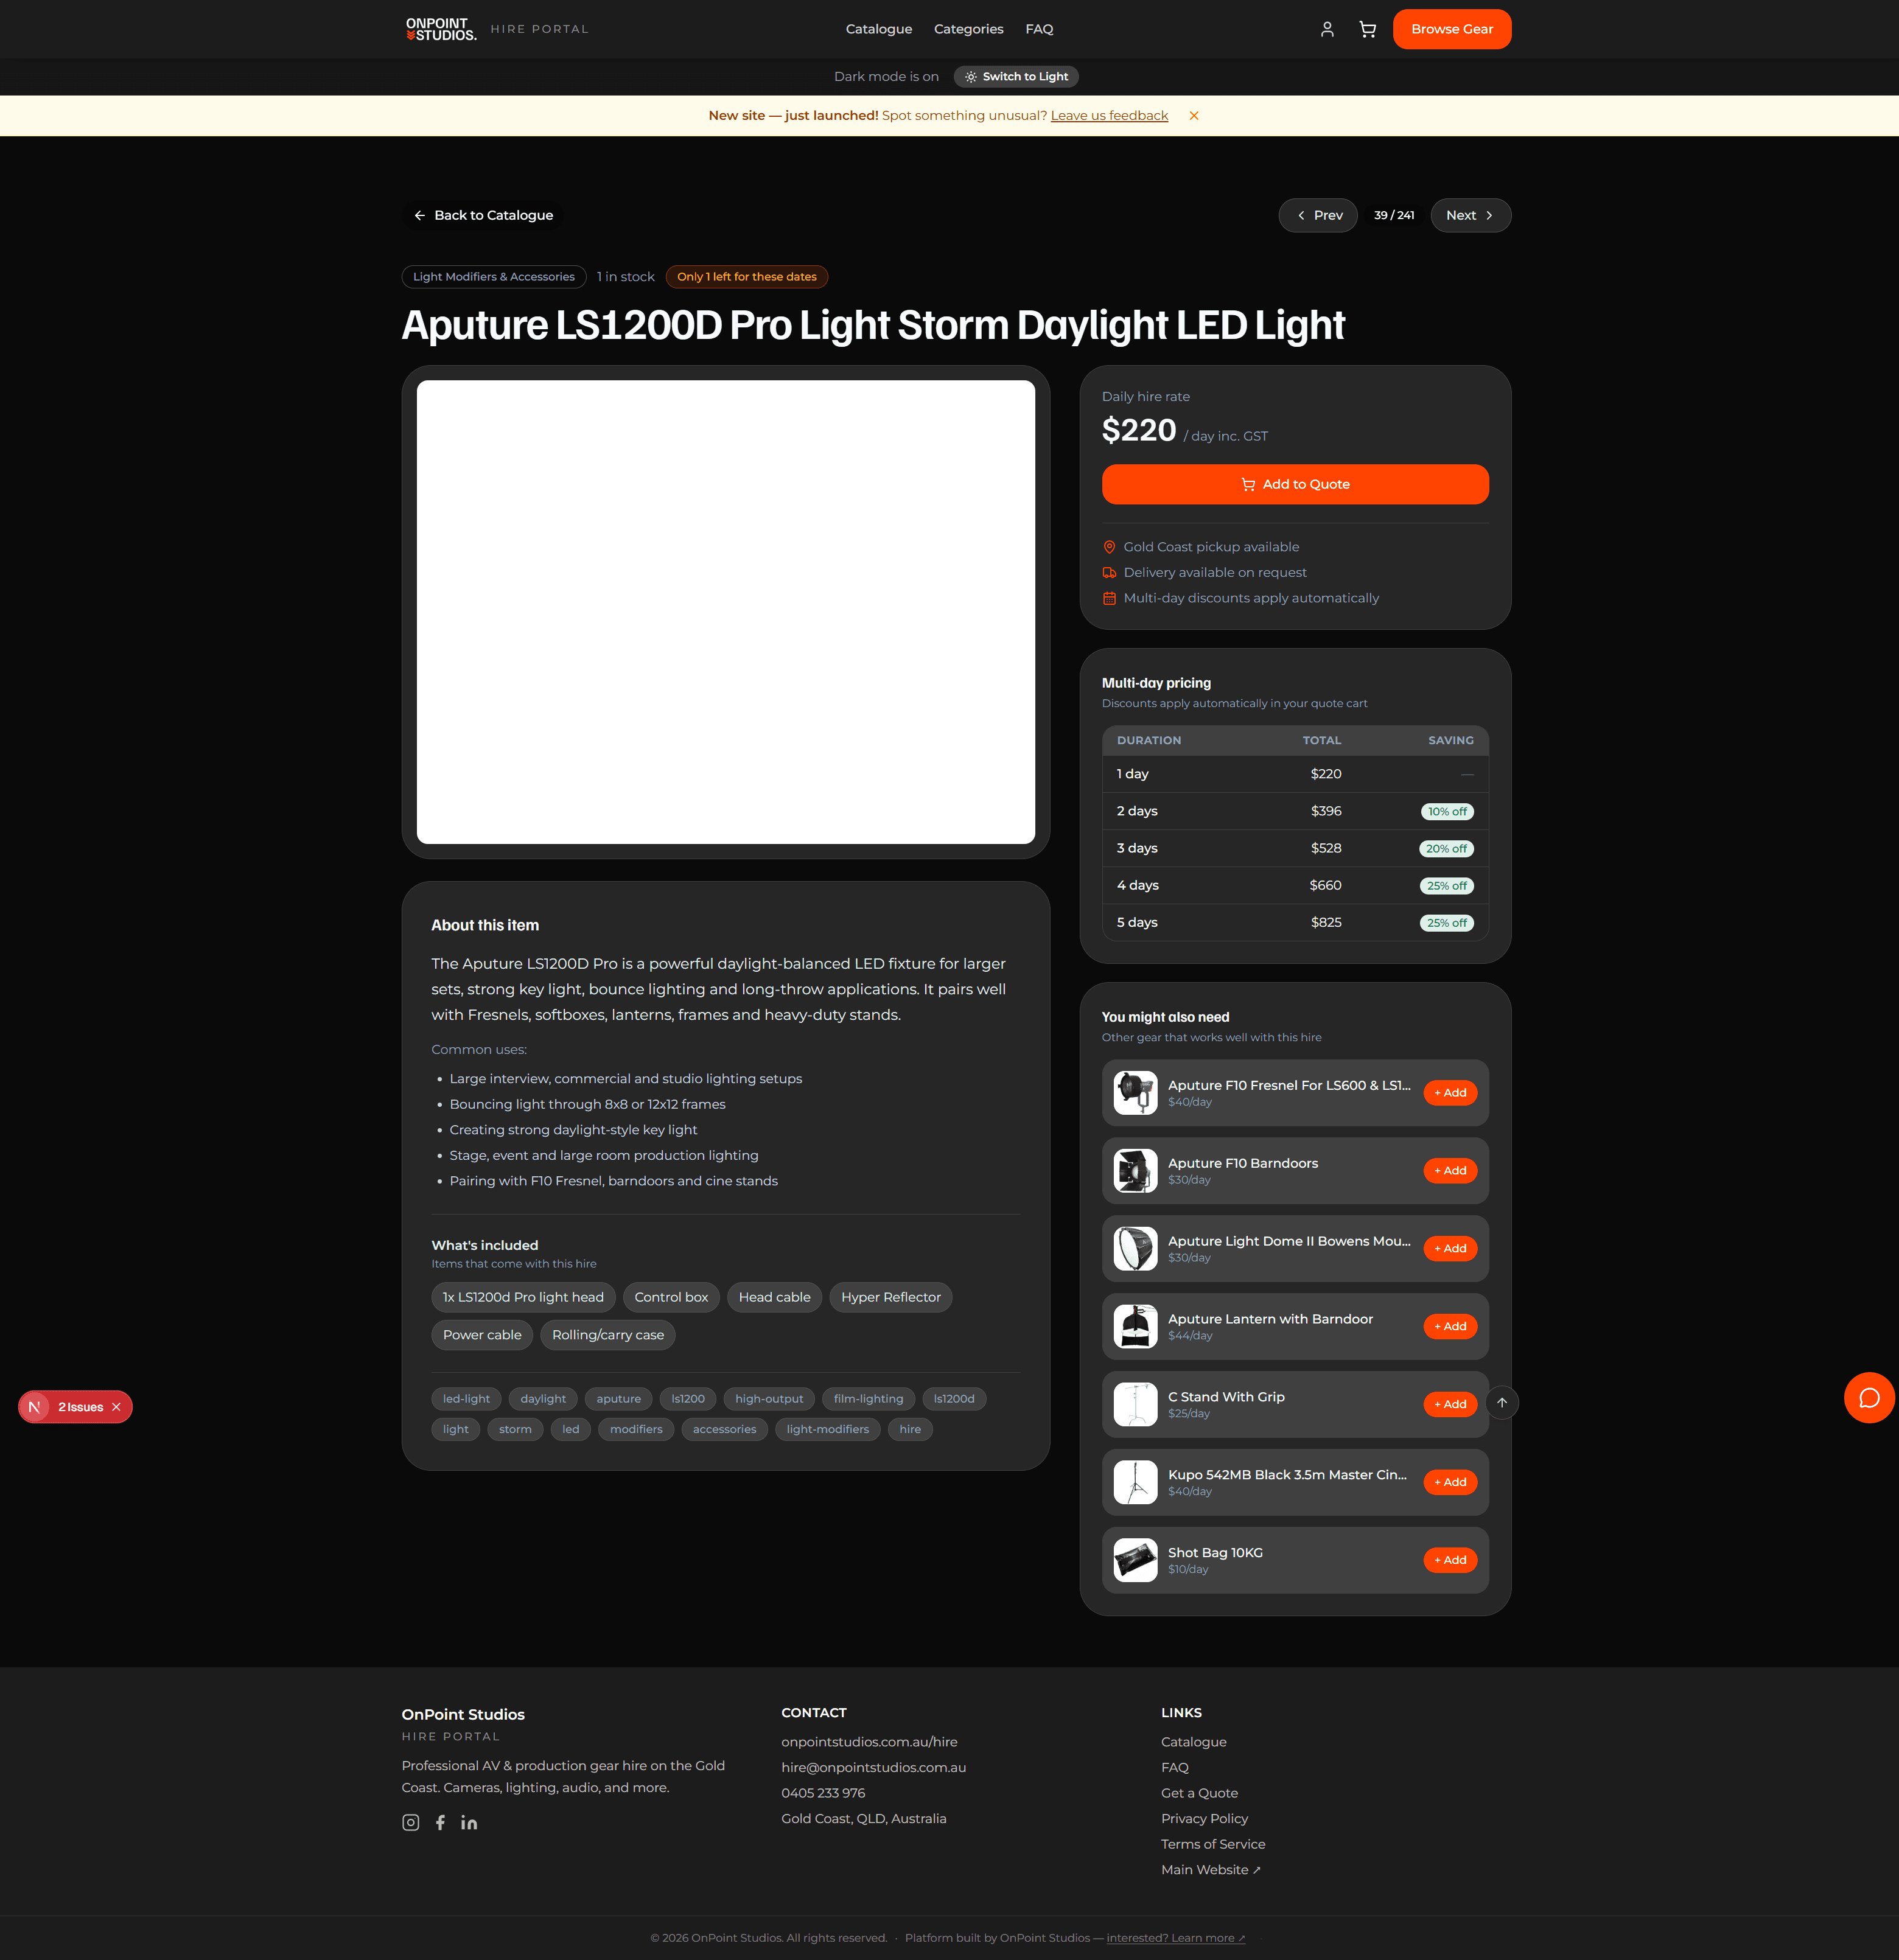Click the 'Only 1 left for these dates' badge
Screen dimensions: 1899x1960
click(x=747, y=277)
